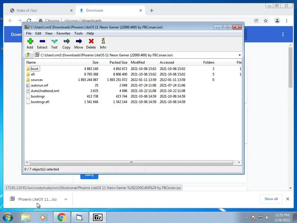The width and height of the screenshot is (297, 223).
Task: Click the AutoUnattend.xml file icon
Action: coord(28,91)
